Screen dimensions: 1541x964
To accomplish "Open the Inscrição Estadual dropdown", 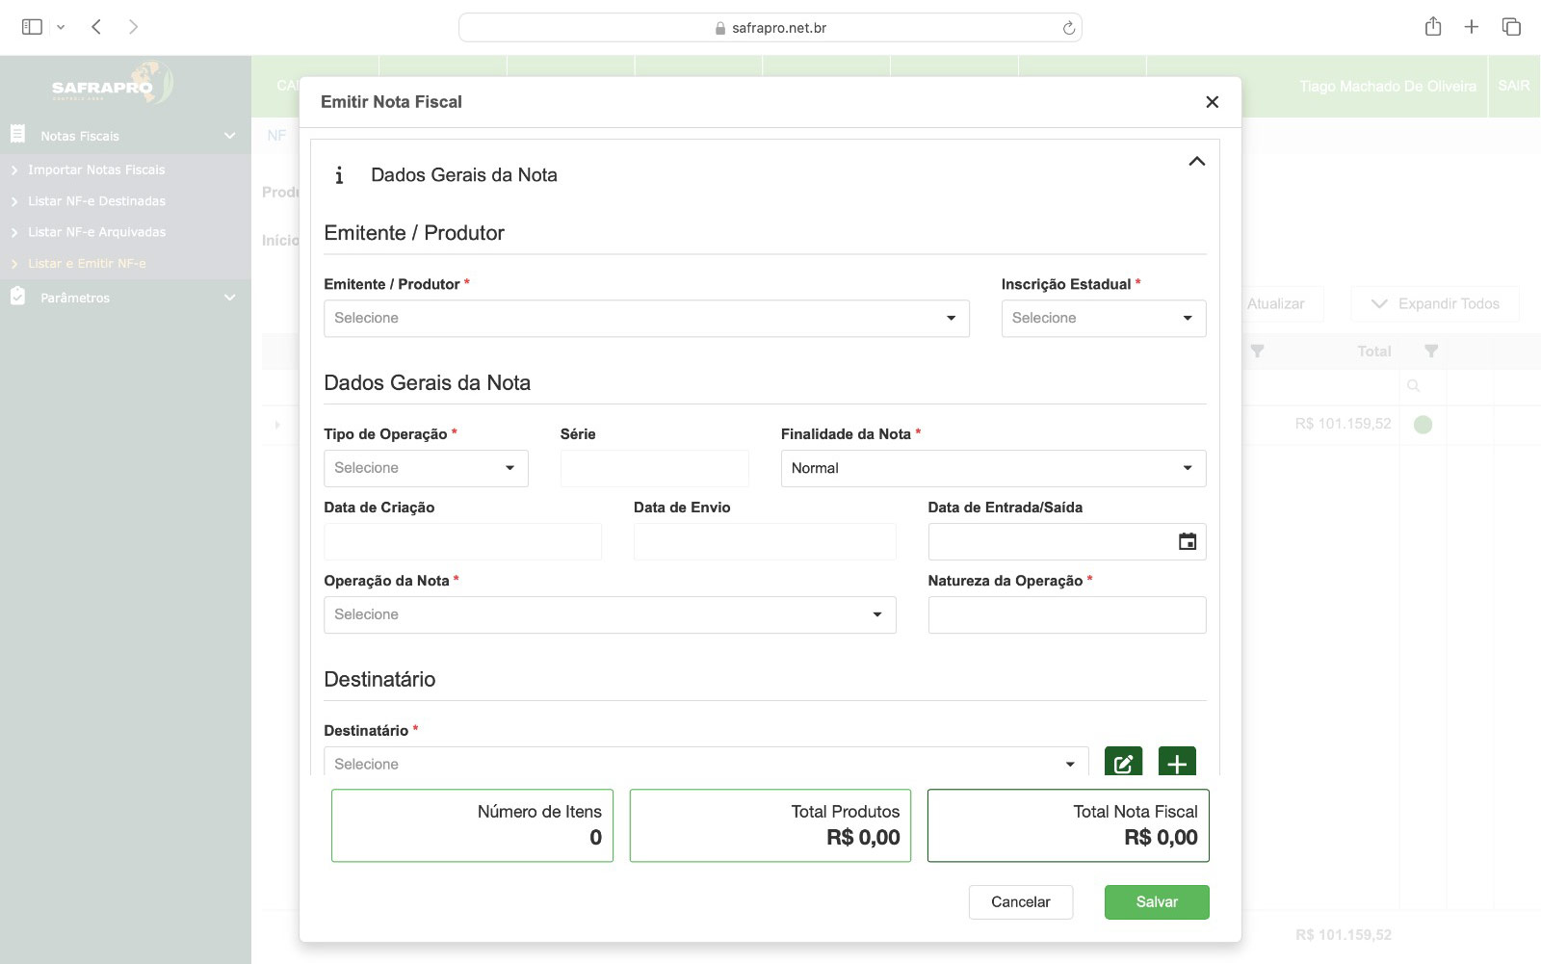I will click(x=1103, y=319).
